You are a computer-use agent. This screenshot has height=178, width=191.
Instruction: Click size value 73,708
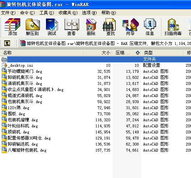[104, 114]
